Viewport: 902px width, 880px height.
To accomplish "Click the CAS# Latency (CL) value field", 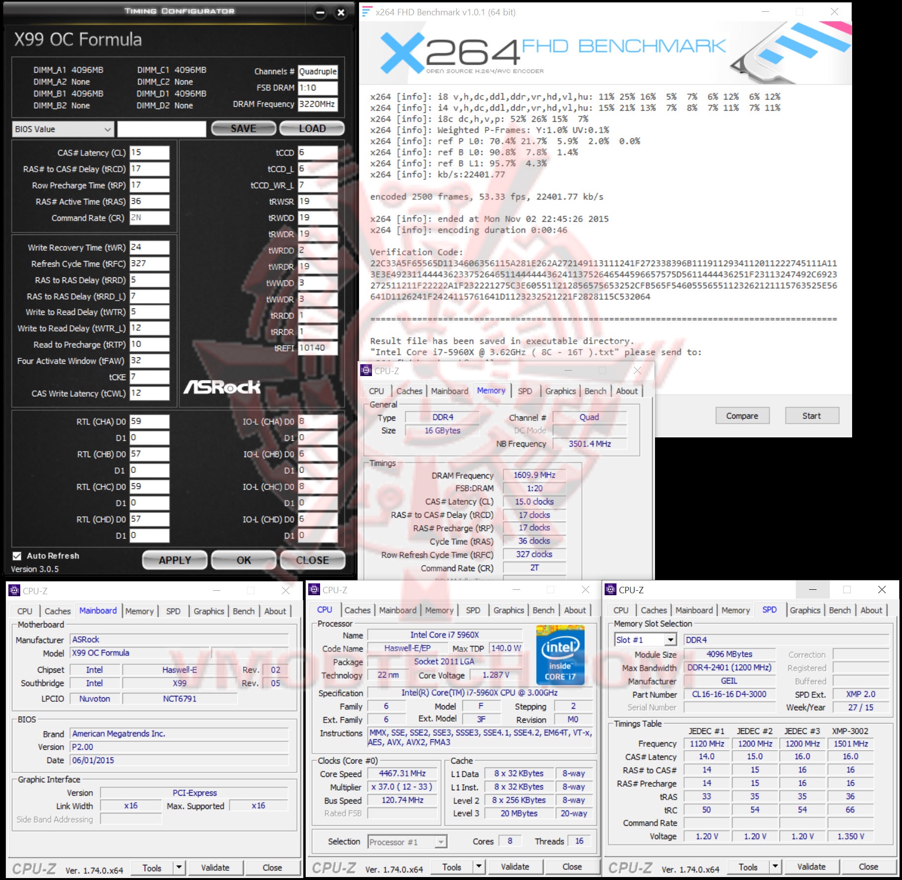I will [x=150, y=153].
